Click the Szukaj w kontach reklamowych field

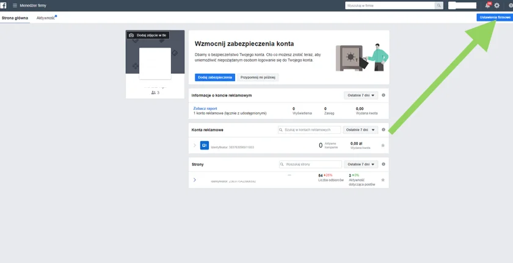(x=309, y=130)
